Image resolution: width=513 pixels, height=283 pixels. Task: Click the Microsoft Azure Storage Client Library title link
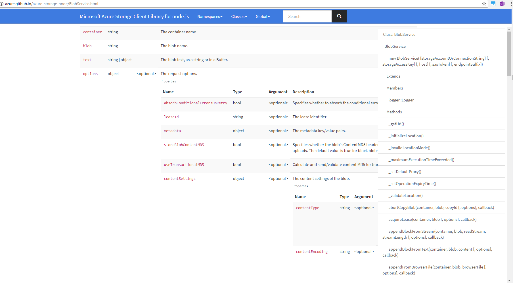pos(134,16)
